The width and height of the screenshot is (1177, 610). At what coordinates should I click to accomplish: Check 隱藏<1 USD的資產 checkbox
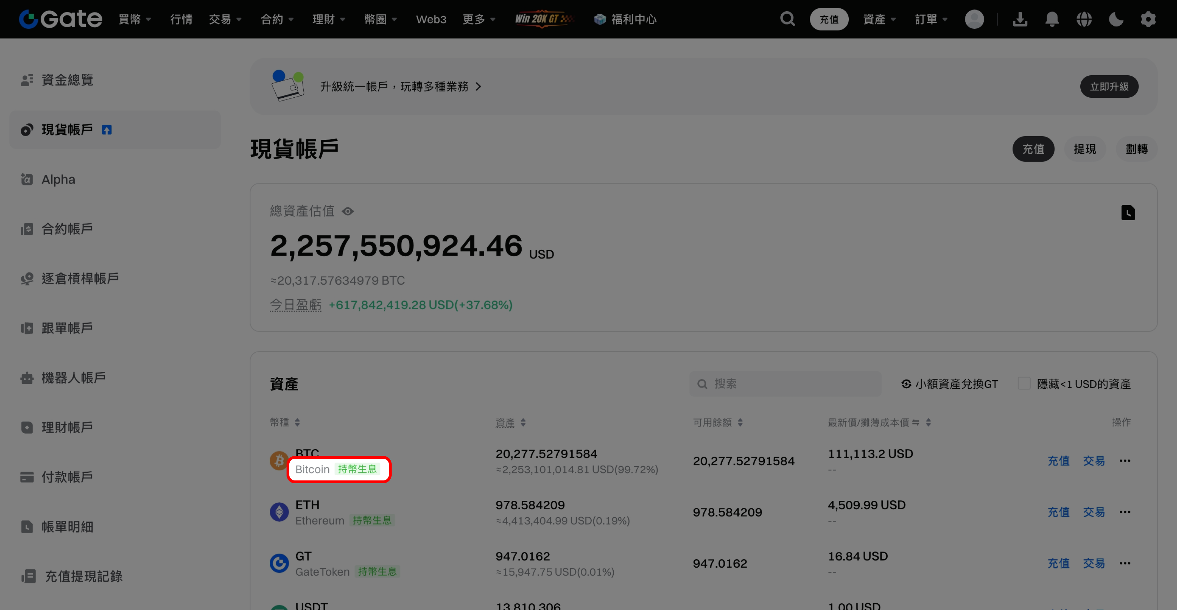(1024, 383)
